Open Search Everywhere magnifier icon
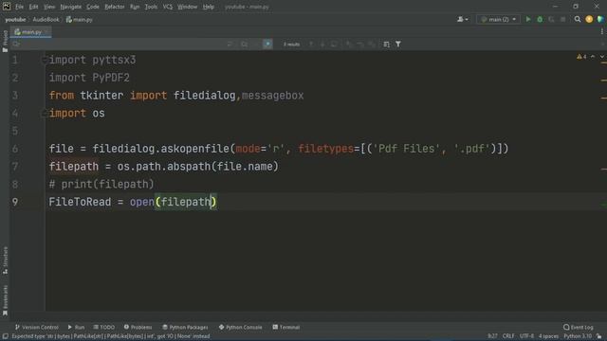 [578, 19]
